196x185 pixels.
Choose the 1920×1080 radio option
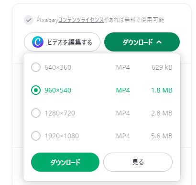36,136
